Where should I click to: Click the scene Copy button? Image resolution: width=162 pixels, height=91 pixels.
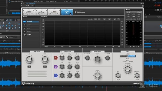(27, 35)
